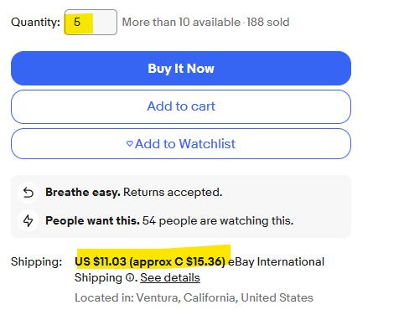Open the See details shipping link

pos(170,277)
